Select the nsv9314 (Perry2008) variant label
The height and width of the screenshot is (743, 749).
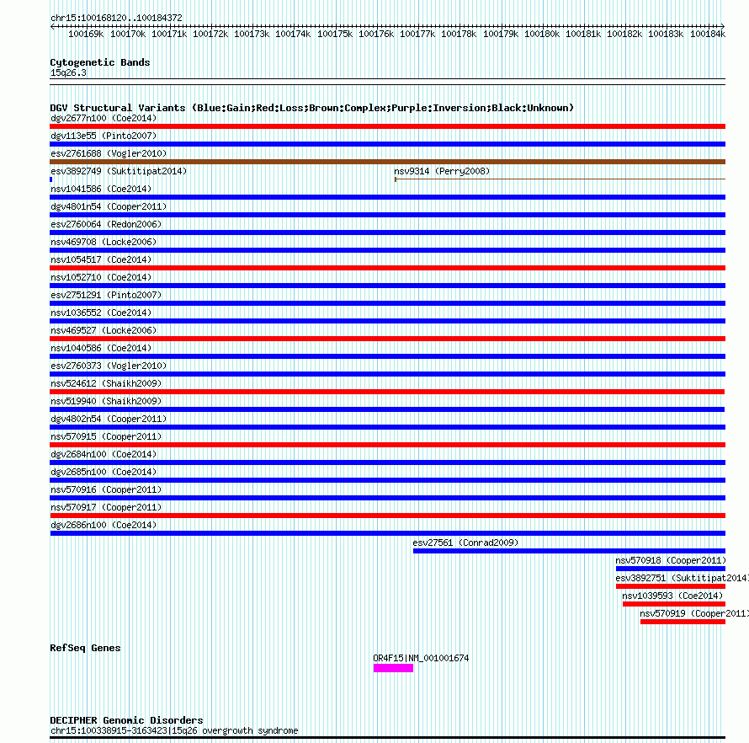[x=442, y=171]
